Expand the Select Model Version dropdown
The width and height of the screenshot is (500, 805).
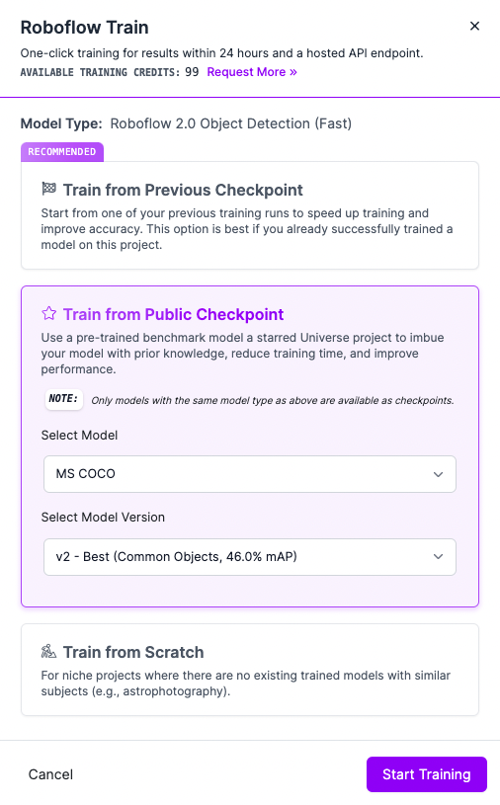(250, 556)
